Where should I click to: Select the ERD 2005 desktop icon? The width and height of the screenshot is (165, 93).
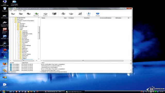point(5,58)
